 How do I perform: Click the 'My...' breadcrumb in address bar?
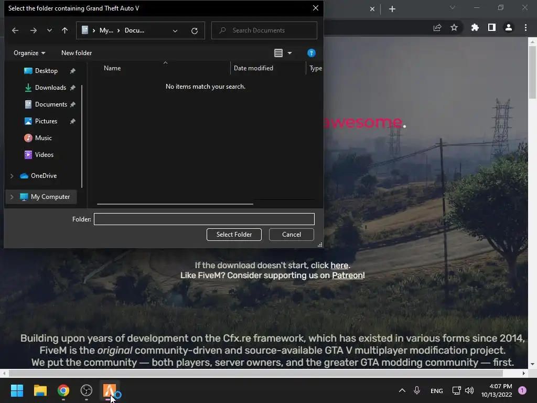[106, 30]
